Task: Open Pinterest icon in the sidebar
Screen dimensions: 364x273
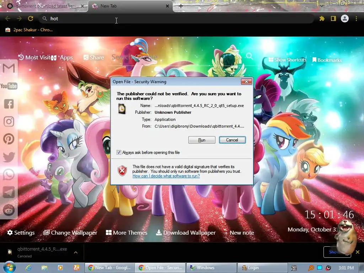Action: (9, 139)
